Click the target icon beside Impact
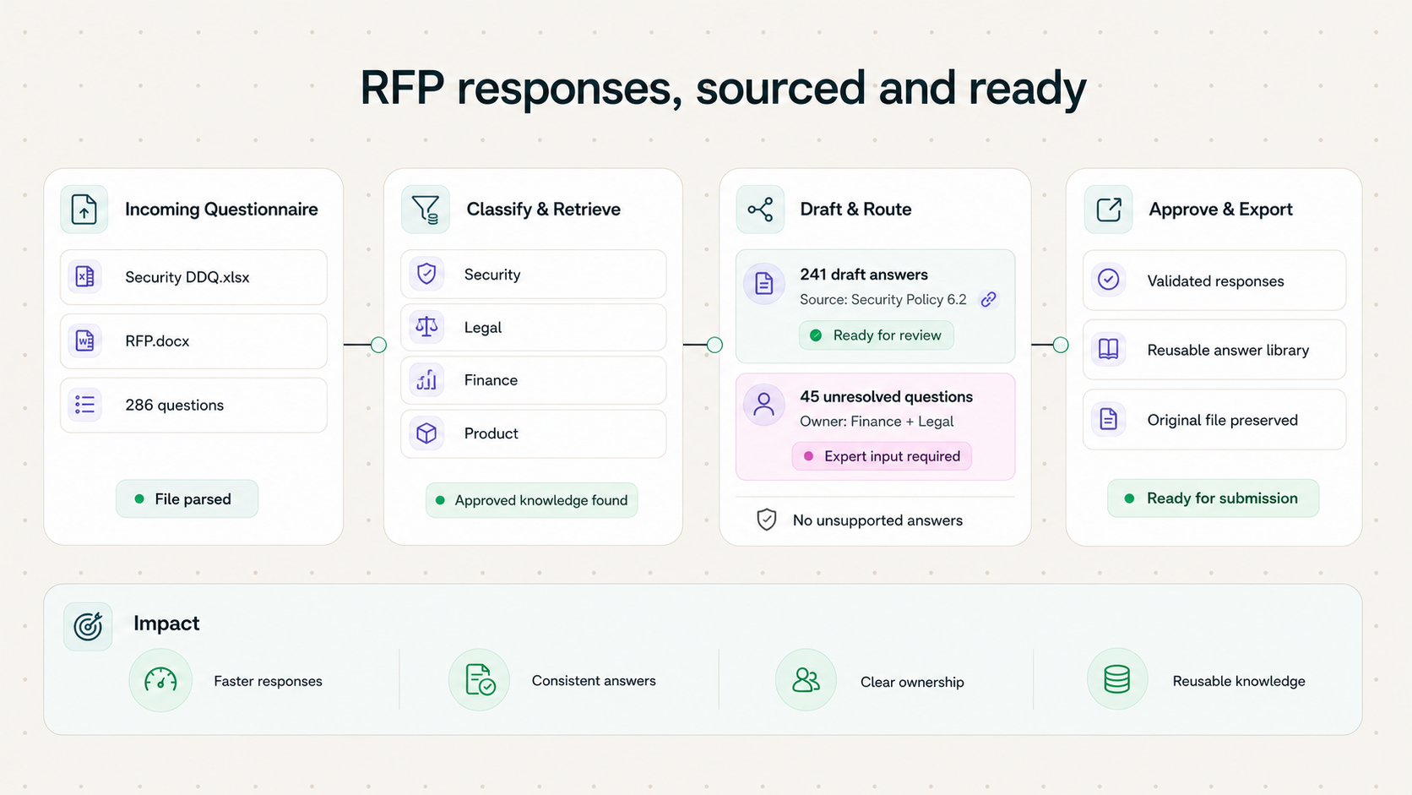The width and height of the screenshot is (1412, 795). pyautogui.click(x=88, y=626)
